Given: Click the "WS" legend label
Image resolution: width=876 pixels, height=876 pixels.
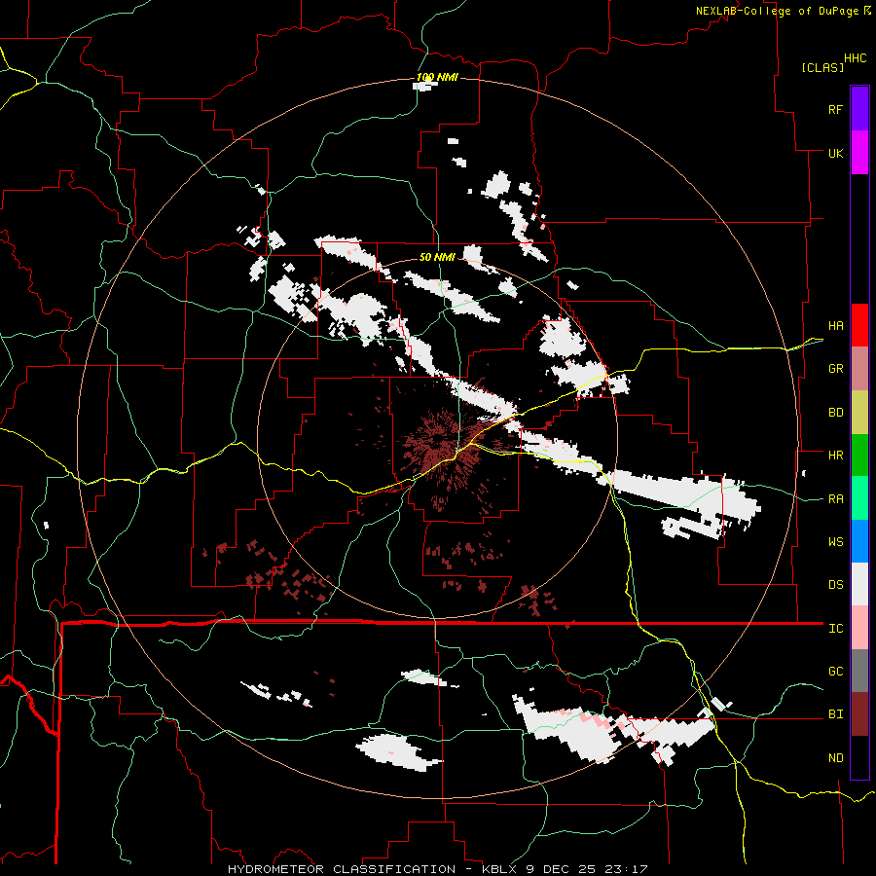Looking at the screenshot, I should (x=835, y=542).
